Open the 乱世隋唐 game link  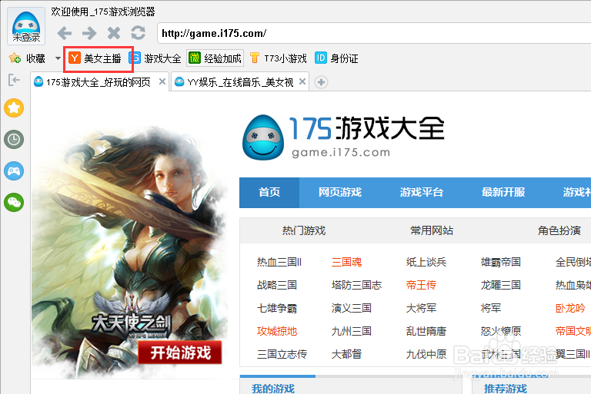coord(426,331)
